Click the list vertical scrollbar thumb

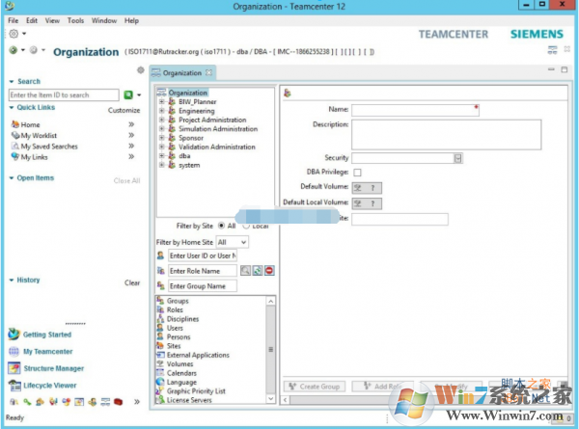point(270,350)
